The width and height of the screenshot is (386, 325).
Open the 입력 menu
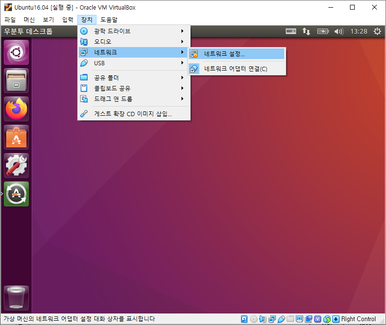[x=67, y=20]
